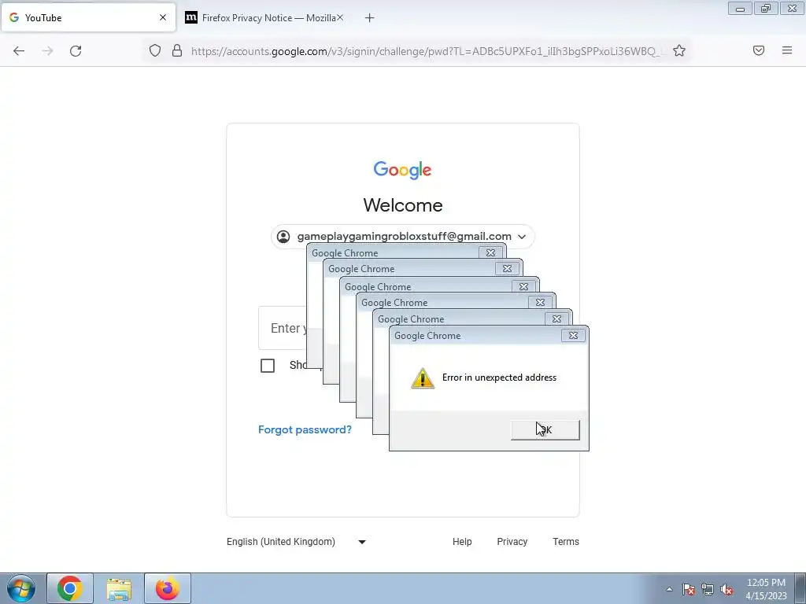Click the forward navigation arrow

pos(47,51)
